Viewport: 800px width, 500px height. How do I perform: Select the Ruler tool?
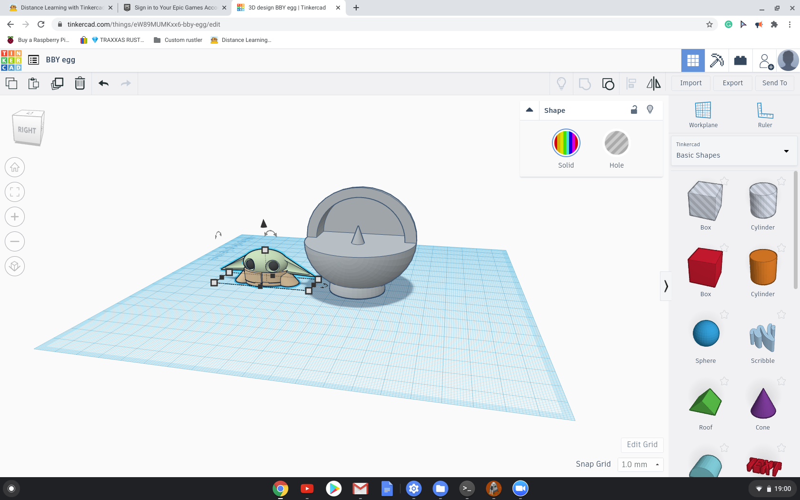(765, 115)
